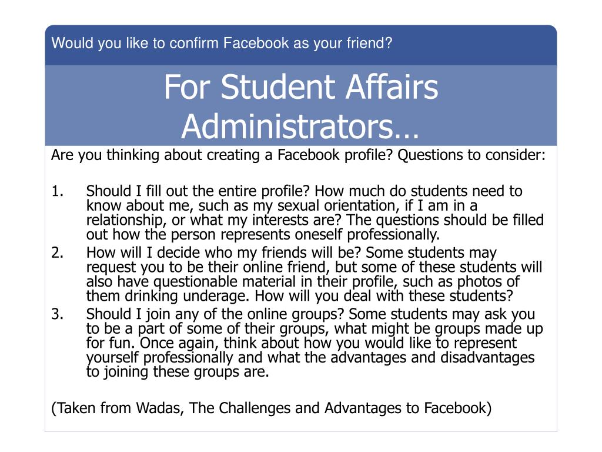This screenshot has height=452, width=602.
Task: Click the line 'also have questionable material in their profile'
Action: coord(303,282)
